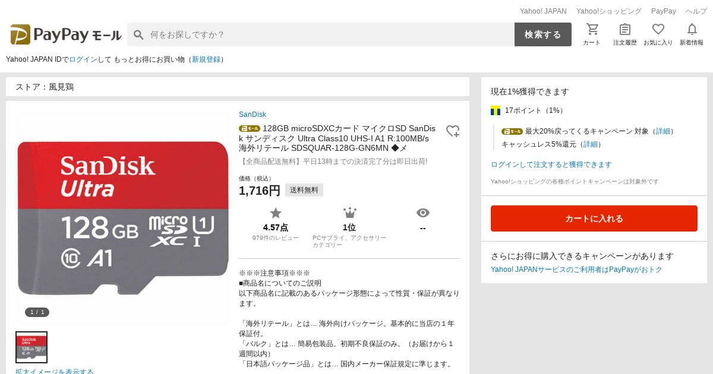Click the search magnifier icon
This screenshot has width=713, height=374.
(138, 35)
